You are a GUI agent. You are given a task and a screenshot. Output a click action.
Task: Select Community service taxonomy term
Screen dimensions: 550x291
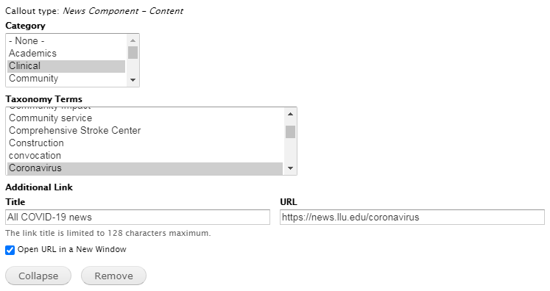[145, 118]
